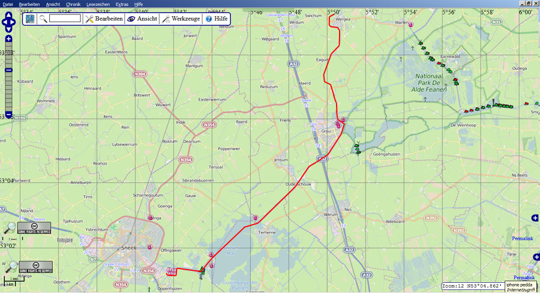Image resolution: width=540 pixels, height=293 pixels.
Task: Click the upper Creative Commons license badge
Action: coord(35,228)
